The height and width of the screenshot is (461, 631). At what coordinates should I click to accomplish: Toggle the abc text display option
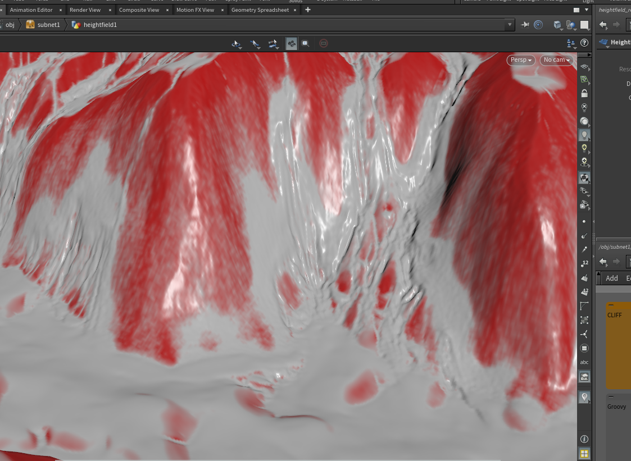(x=584, y=362)
